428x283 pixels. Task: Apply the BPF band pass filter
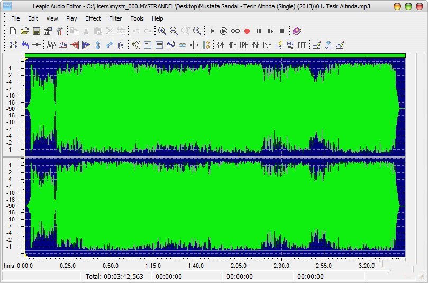[220, 45]
